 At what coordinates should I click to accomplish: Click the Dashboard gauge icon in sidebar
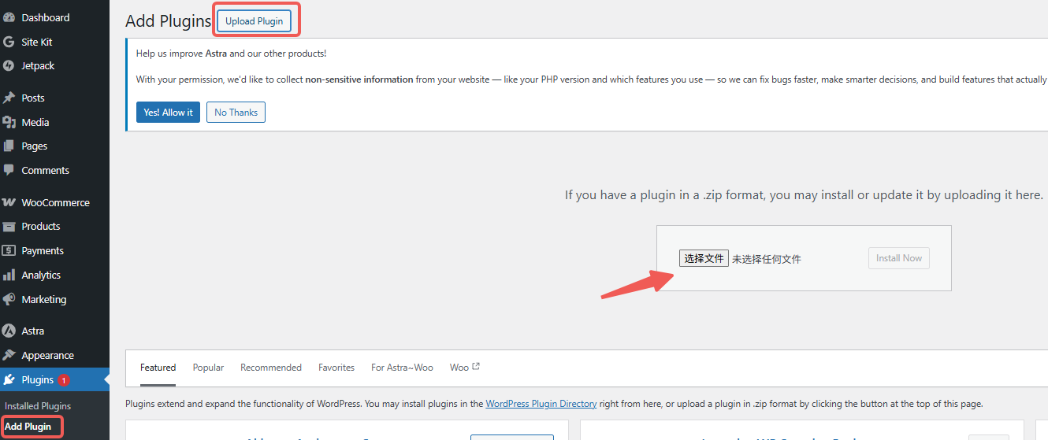(x=9, y=17)
